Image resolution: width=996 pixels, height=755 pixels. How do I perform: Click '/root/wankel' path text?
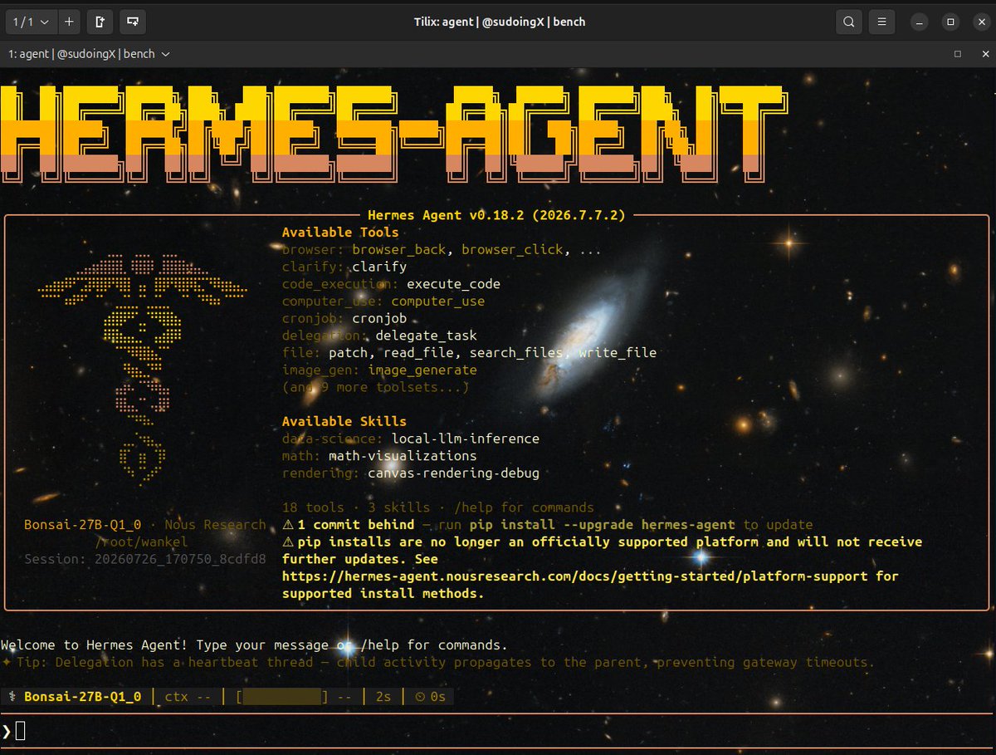[x=141, y=542]
